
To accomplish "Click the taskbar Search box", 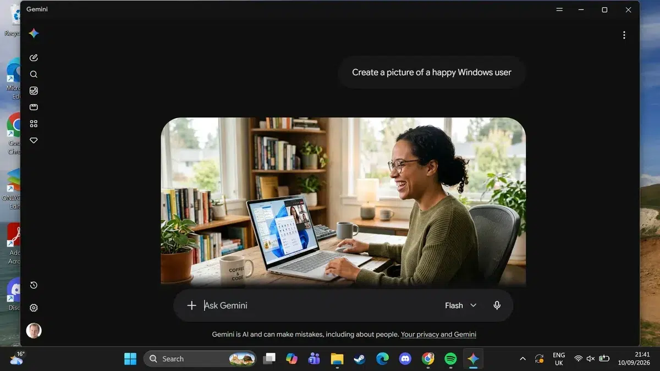I will 200,359.
